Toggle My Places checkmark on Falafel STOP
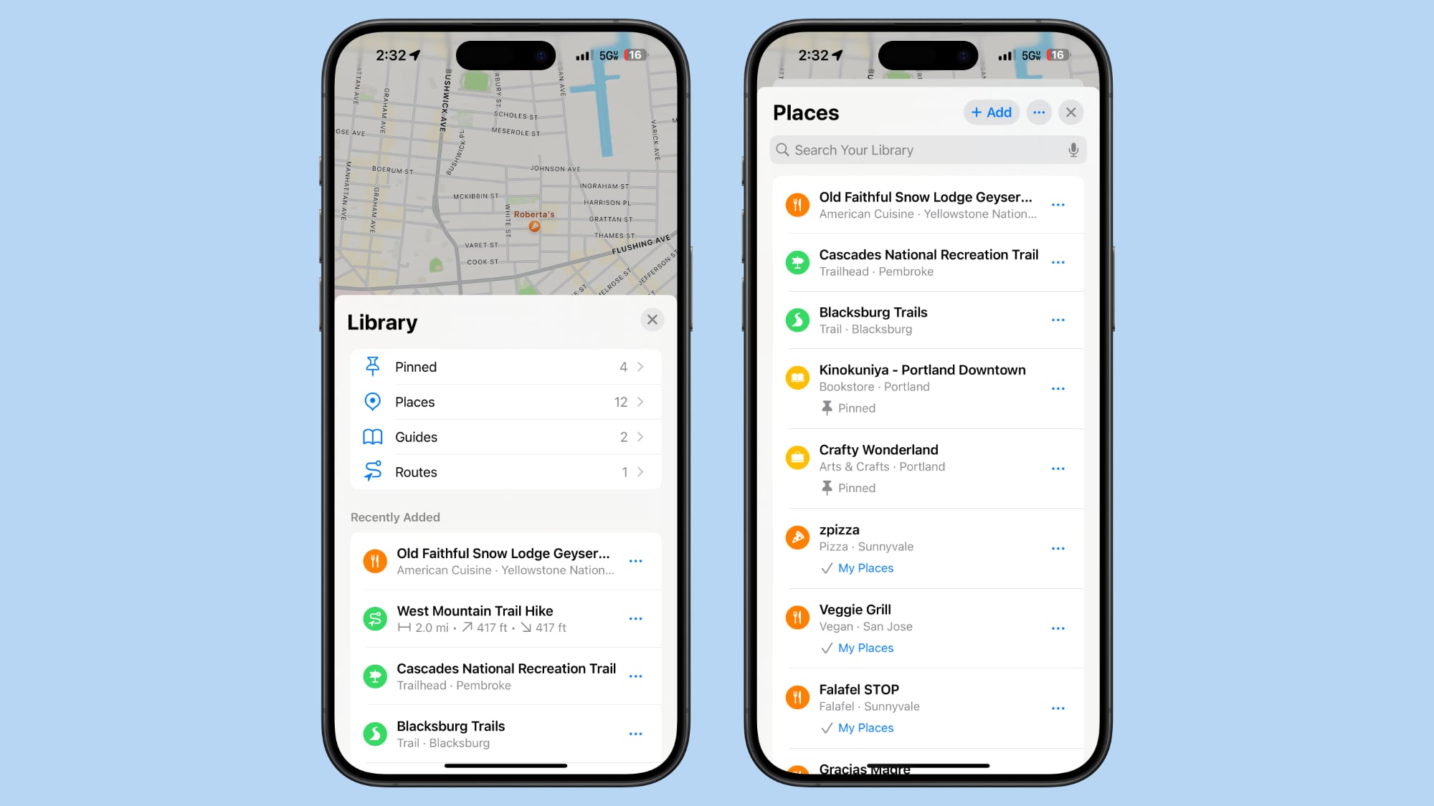This screenshot has width=1434, height=806. tap(825, 727)
